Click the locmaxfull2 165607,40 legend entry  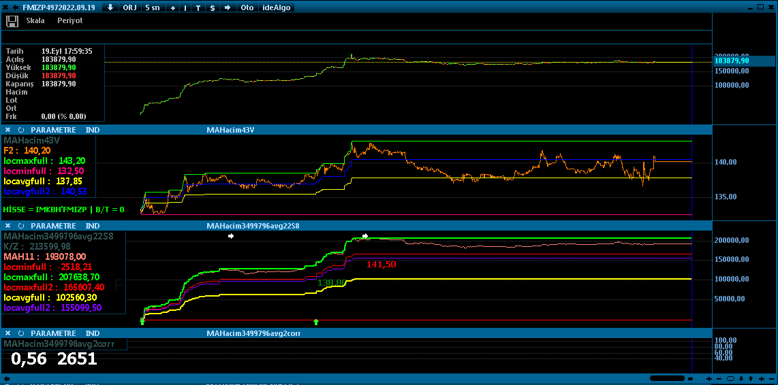[54, 287]
